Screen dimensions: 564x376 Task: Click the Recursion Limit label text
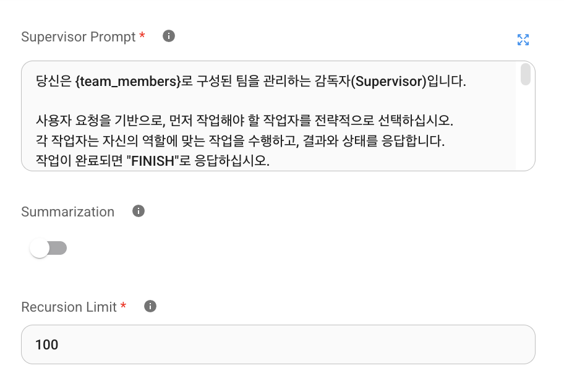[x=69, y=307]
